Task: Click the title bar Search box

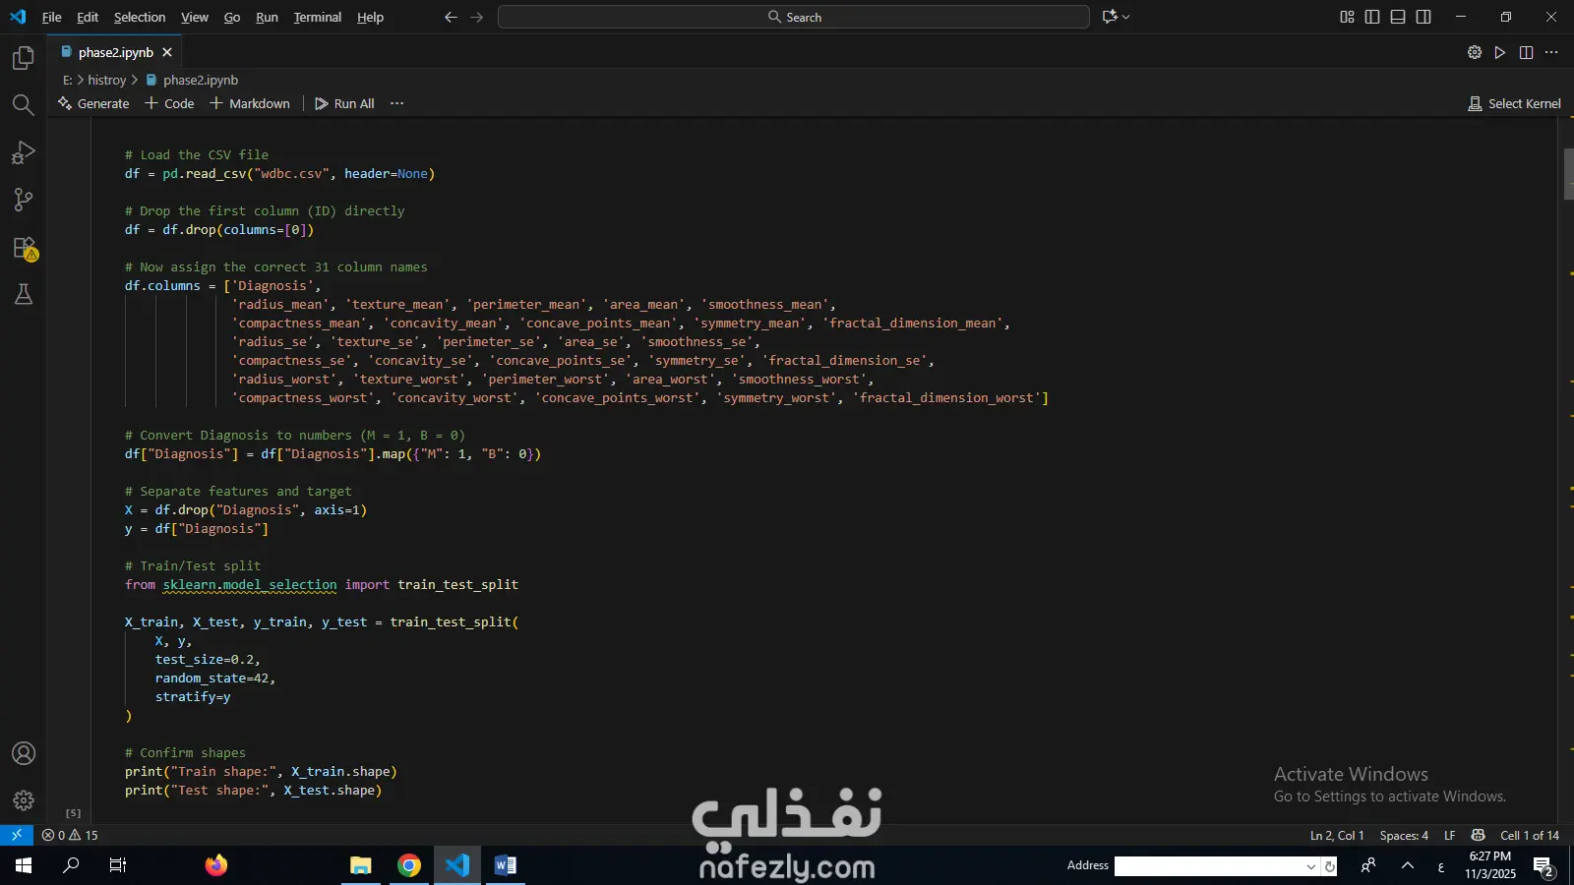Action: (x=794, y=17)
